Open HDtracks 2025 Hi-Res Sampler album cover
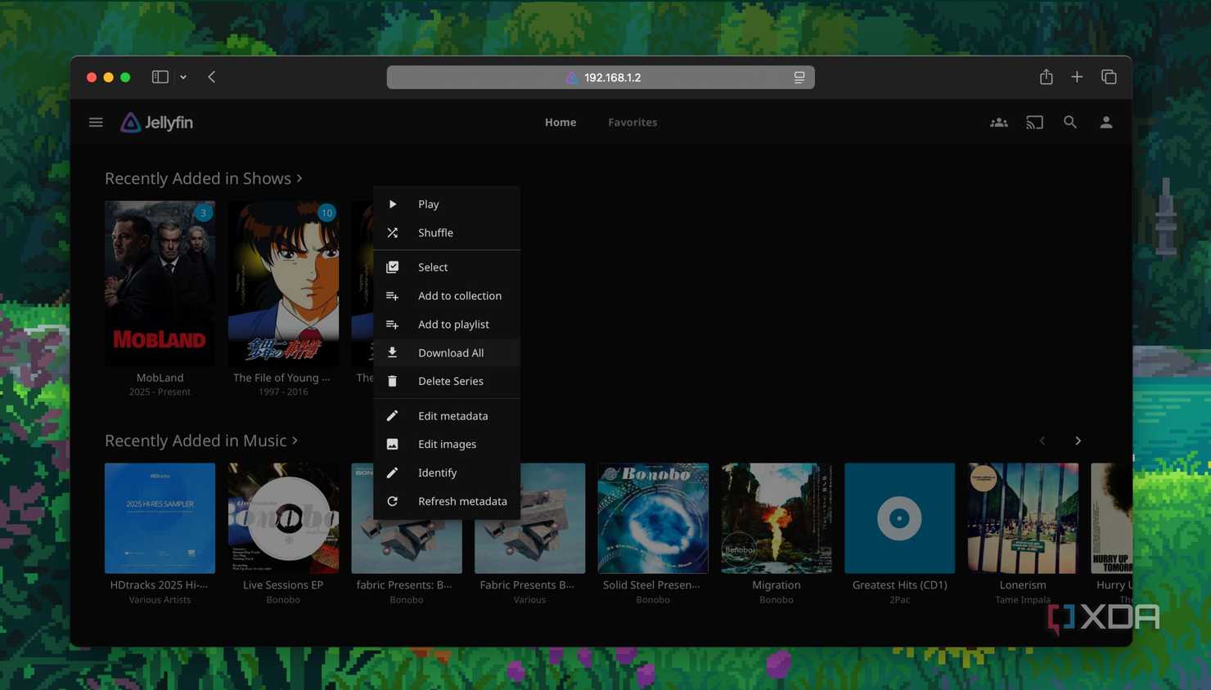 click(x=160, y=518)
